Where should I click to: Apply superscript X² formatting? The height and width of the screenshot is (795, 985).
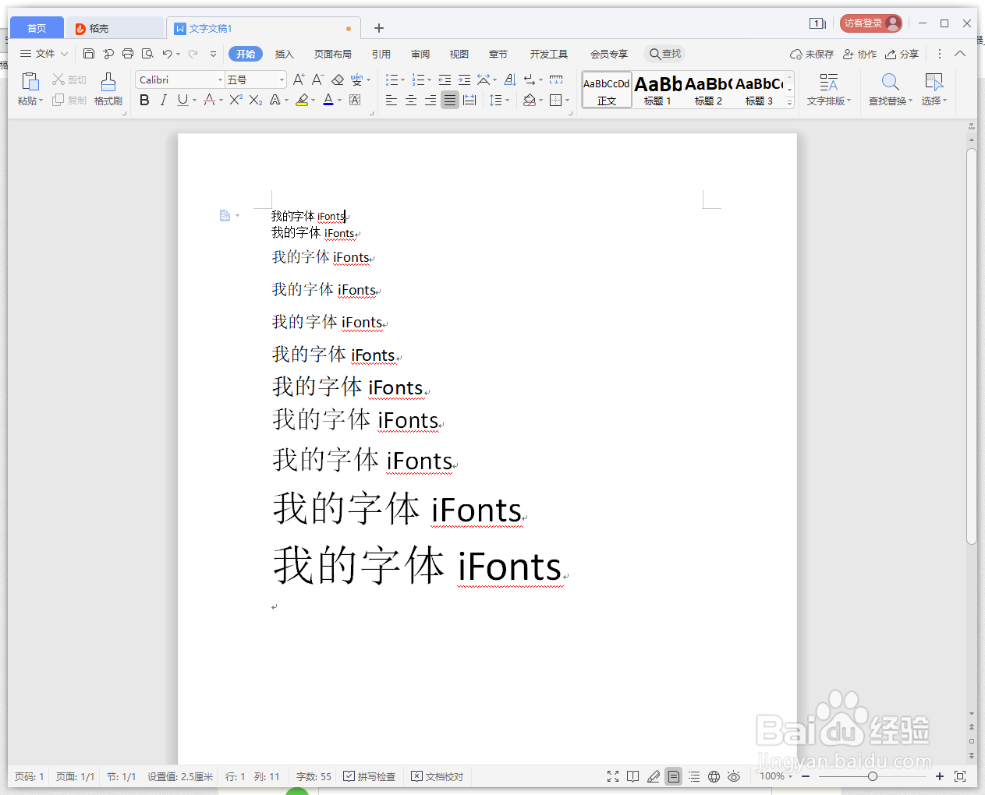click(236, 100)
